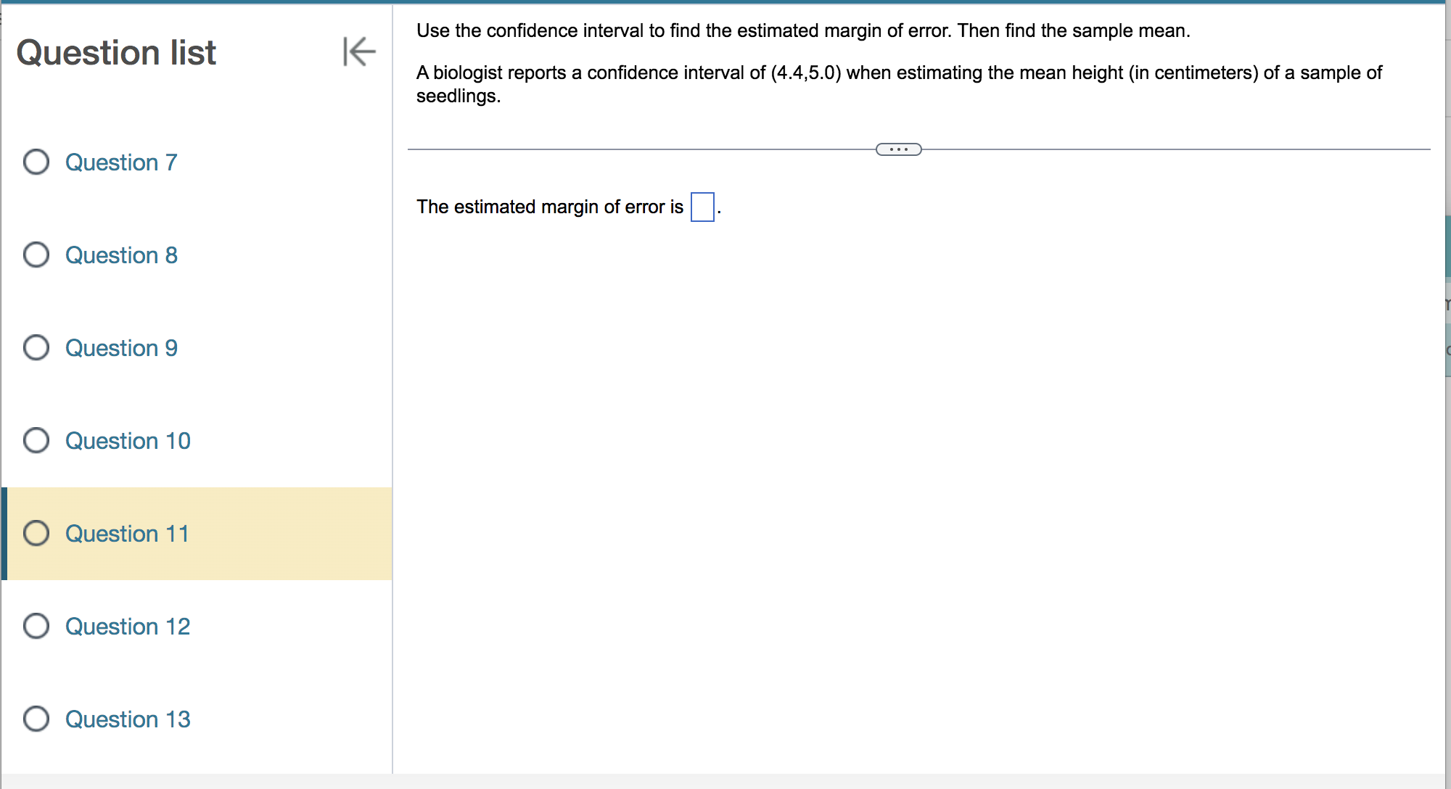This screenshot has height=789, width=1451.
Task: Open Question 9 from the list
Action: (120, 348)
